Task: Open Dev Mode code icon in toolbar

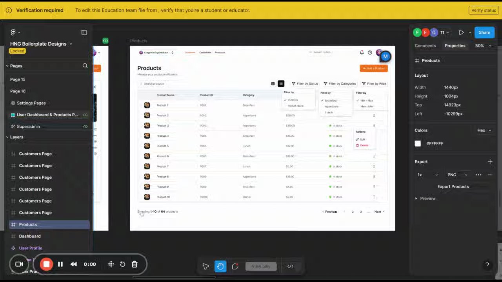Action: click(290, 266)
